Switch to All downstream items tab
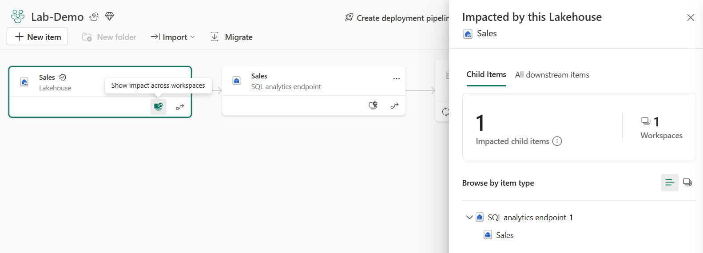 tap(552, 75)
